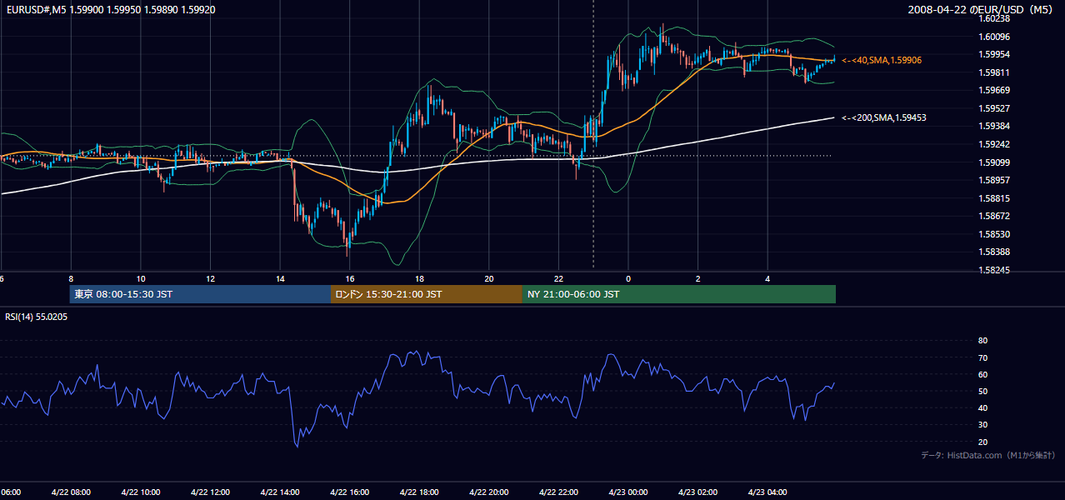Click the RSI(14) 55.0205 indicator label
The width and height of the screenshot is (1065, 500).
(x=37, y=317)
